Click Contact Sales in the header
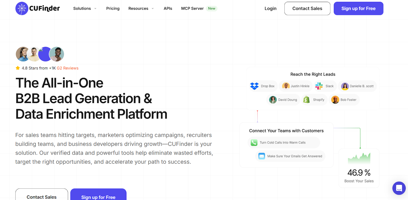The image size is (408, 200). (307, 8)
